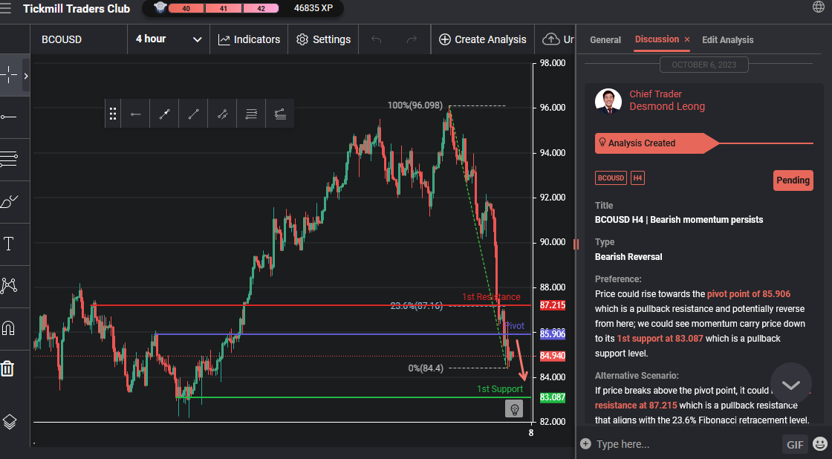
Task: Click the 83.087 support price label
Action: pyautogui.click(x=553, y=397)
